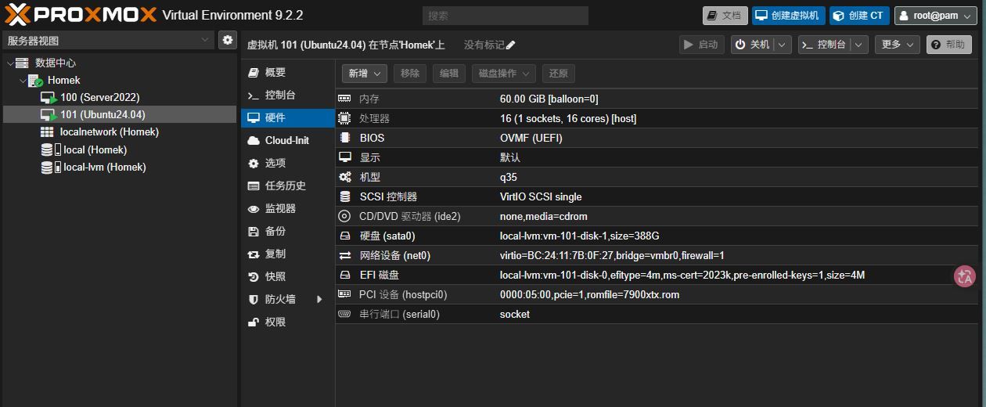Viewport: 986px width, 407px height.
Task: Click the network device arrows icon
Action: (x=344, y=255)
